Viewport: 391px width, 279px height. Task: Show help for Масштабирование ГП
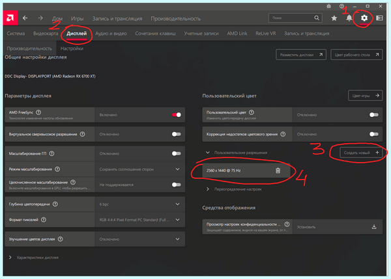[x=51, y=153]
